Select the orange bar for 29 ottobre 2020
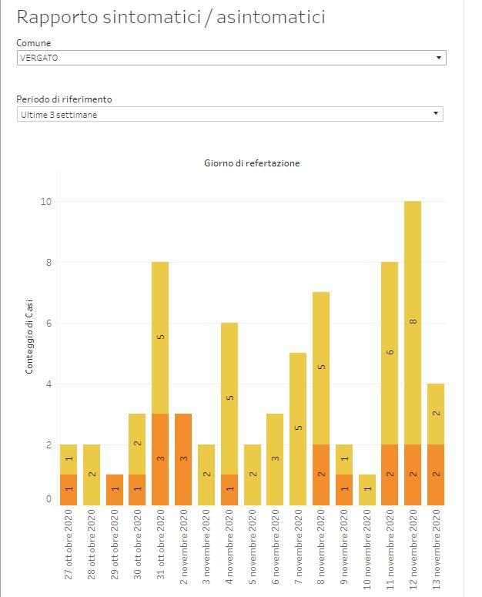The height and width of the screenshot is (597, 482). point(115,489)
